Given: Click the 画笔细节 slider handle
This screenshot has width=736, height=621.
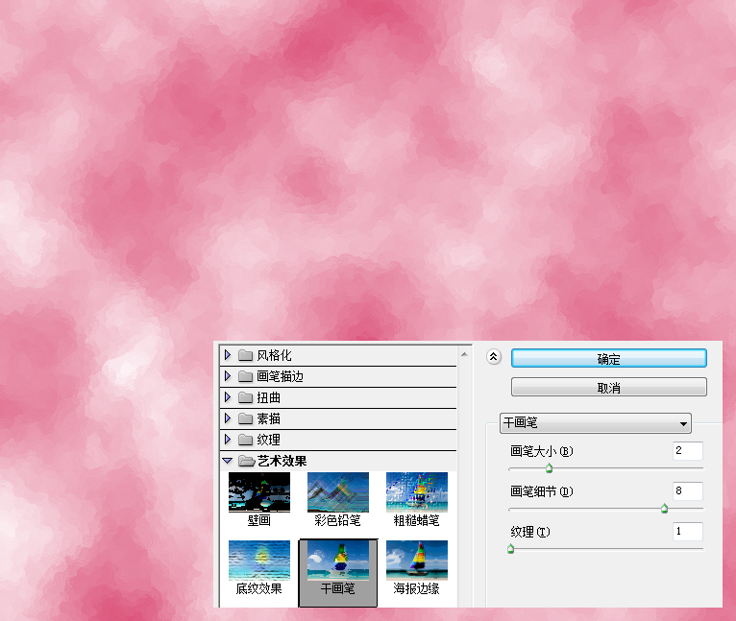Looking at the screenshot, I should 664,509.
